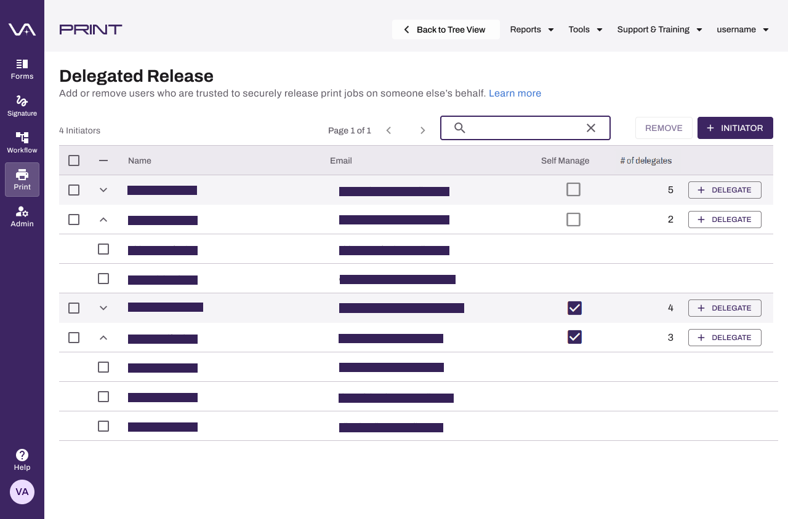
Task: Click the VA user avatar circle
Action: click(22, 492)
